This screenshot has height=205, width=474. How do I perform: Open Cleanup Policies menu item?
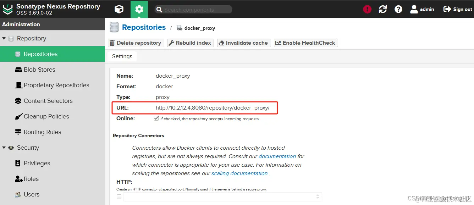[53, 116]
